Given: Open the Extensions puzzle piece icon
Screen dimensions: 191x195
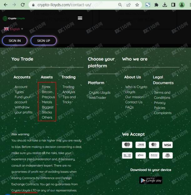Looking at the screenshot, I should pos(156,5).
